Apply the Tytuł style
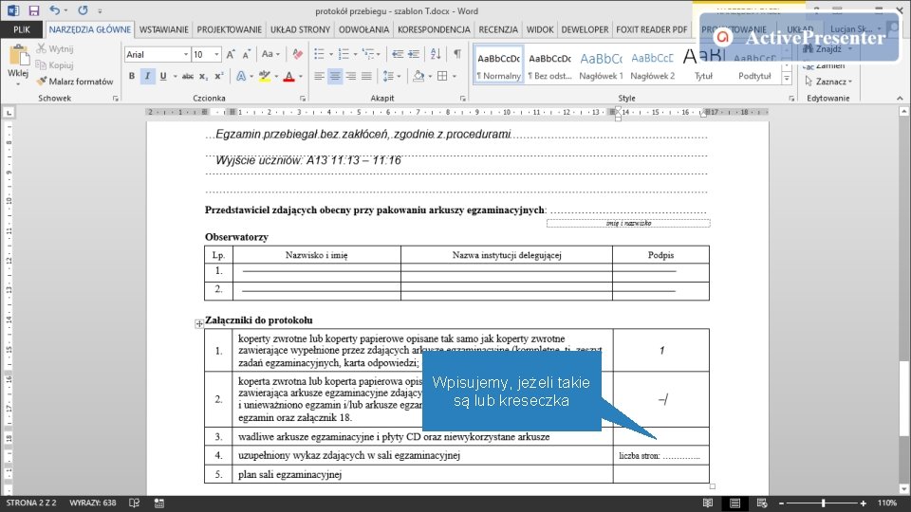The image size is (911, 512). [x=703, y=64]
